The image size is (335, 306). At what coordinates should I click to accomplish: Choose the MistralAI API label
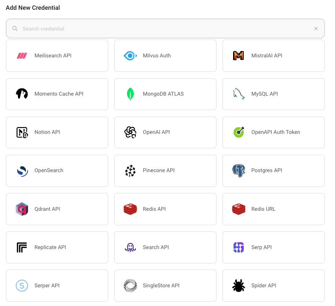267,56
